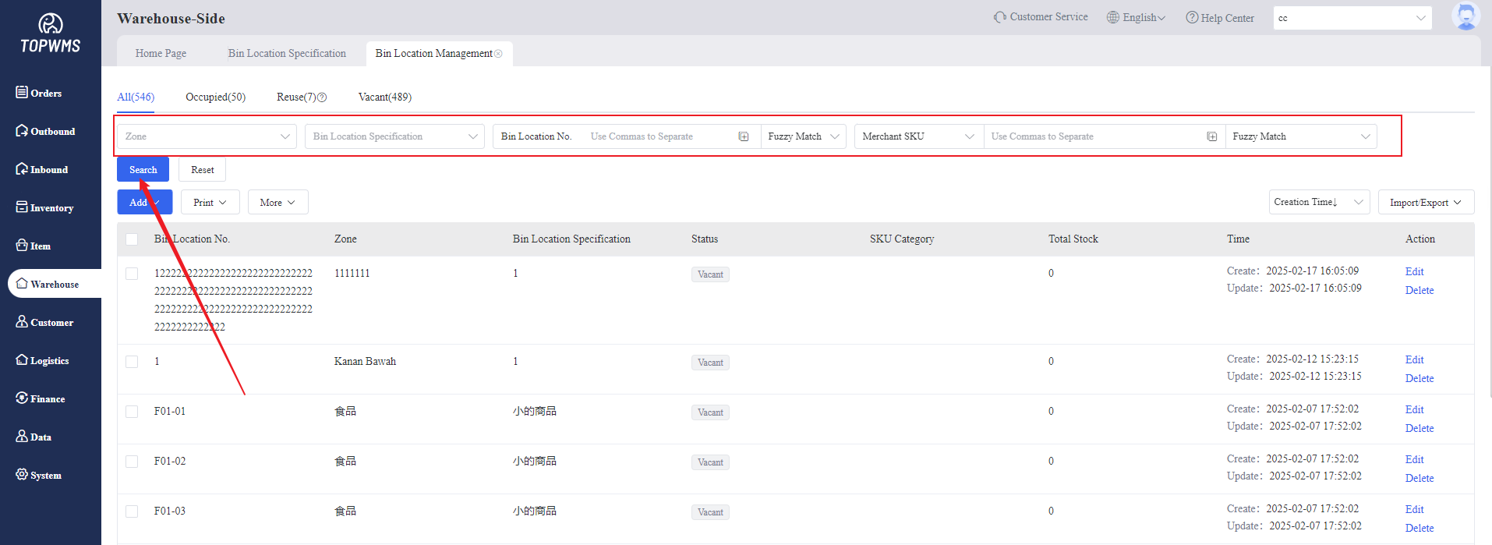Click the System gear icon

(22, 475)
